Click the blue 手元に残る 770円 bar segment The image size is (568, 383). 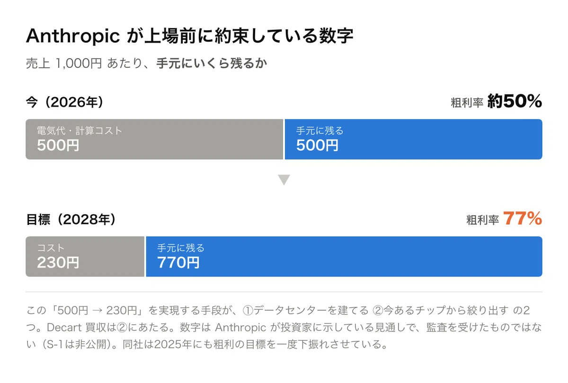pos(344,257)
